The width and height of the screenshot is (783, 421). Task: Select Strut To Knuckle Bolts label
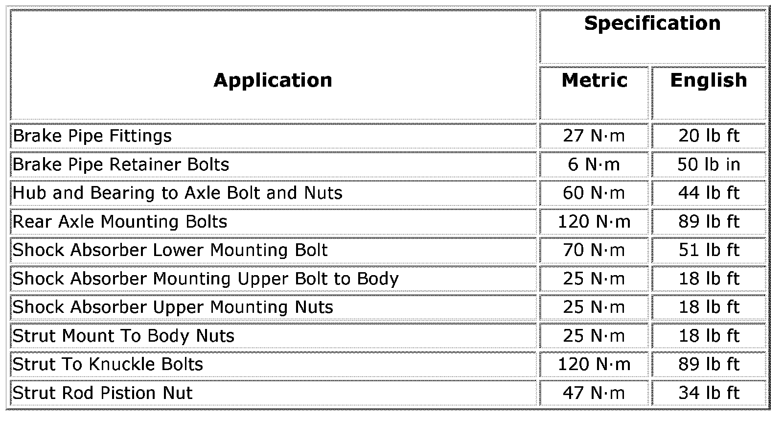(107, 364)
